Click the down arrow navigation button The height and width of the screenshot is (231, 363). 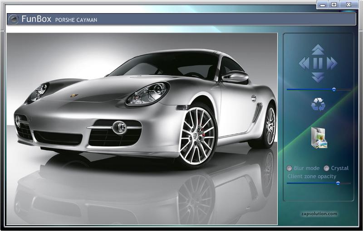(318, 77)
